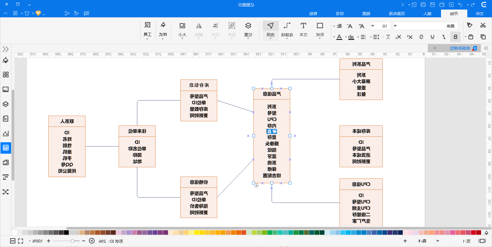Switch to the View (视图) tab
Image resolution: width=492 pixels, height=247 pixels.
point(366,14)
